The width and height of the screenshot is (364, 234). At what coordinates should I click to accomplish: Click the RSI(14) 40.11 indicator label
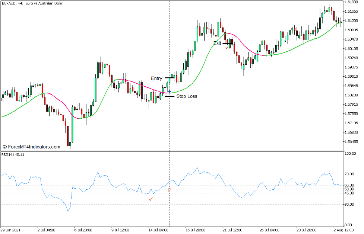(13, 154)
